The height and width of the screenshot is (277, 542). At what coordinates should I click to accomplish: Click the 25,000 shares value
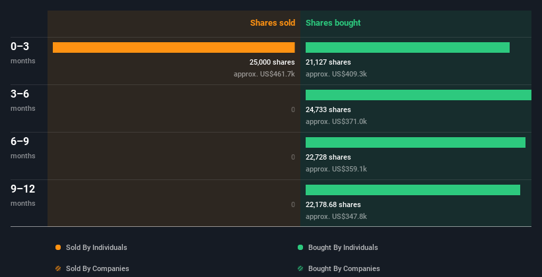pyautogui.click(x=272, y=62)
